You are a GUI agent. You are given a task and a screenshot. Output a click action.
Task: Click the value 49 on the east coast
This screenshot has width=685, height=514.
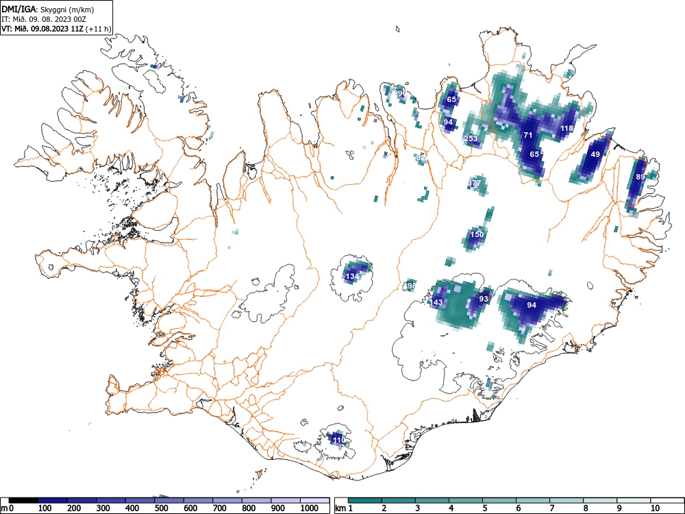tap(595, 154)
